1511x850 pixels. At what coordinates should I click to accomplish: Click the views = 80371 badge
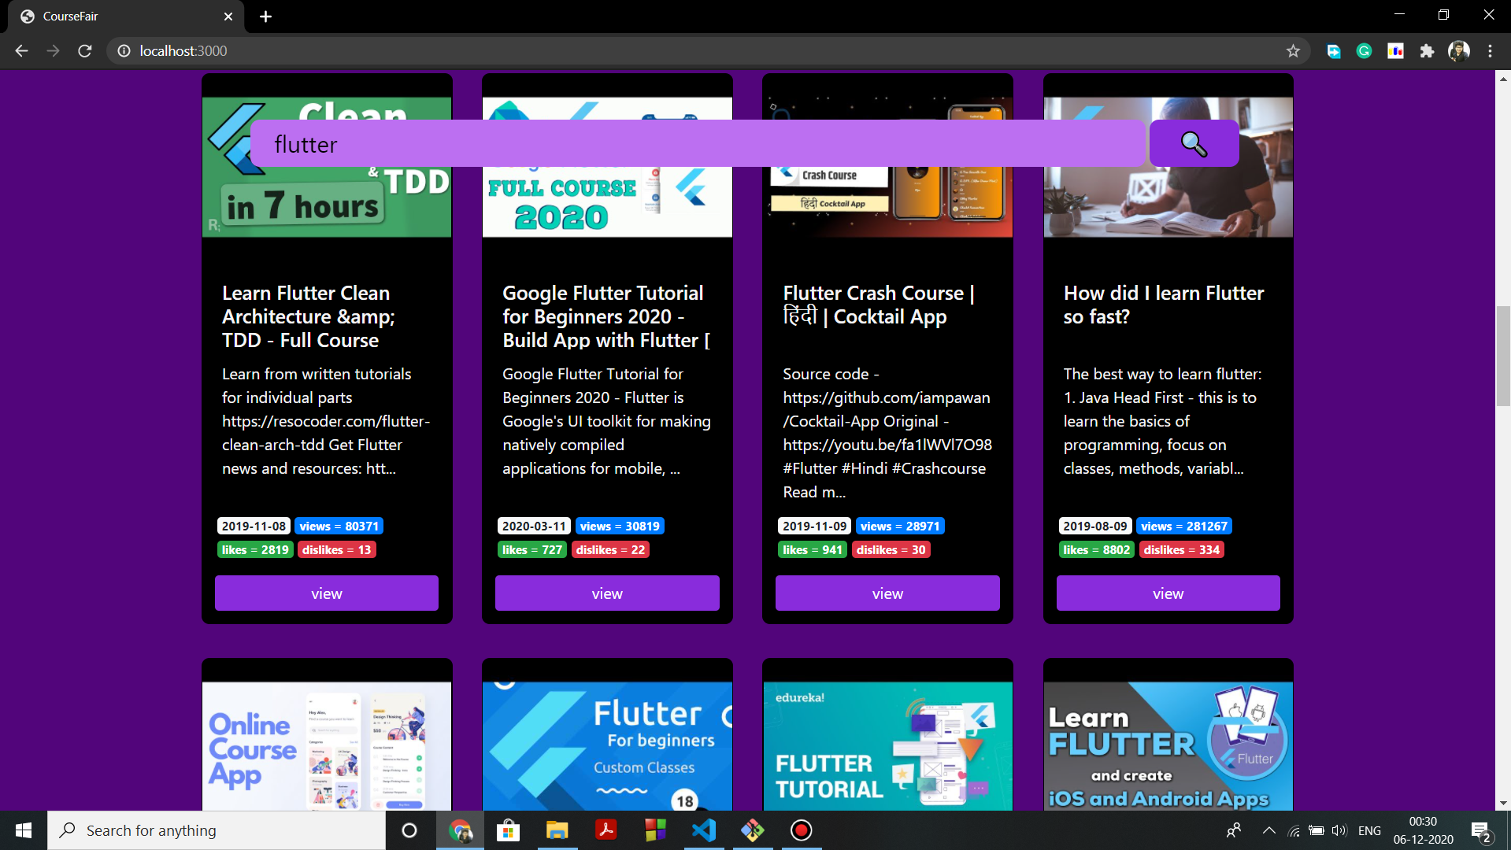coord(339,526)
